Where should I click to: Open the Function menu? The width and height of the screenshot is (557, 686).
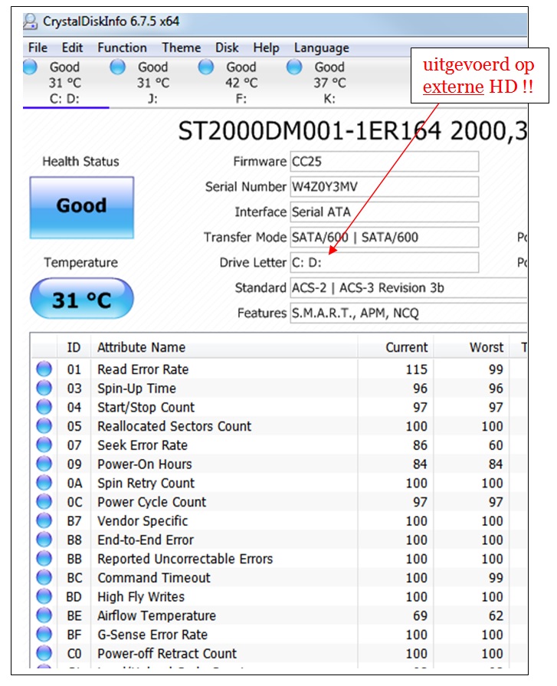point(122,48)
